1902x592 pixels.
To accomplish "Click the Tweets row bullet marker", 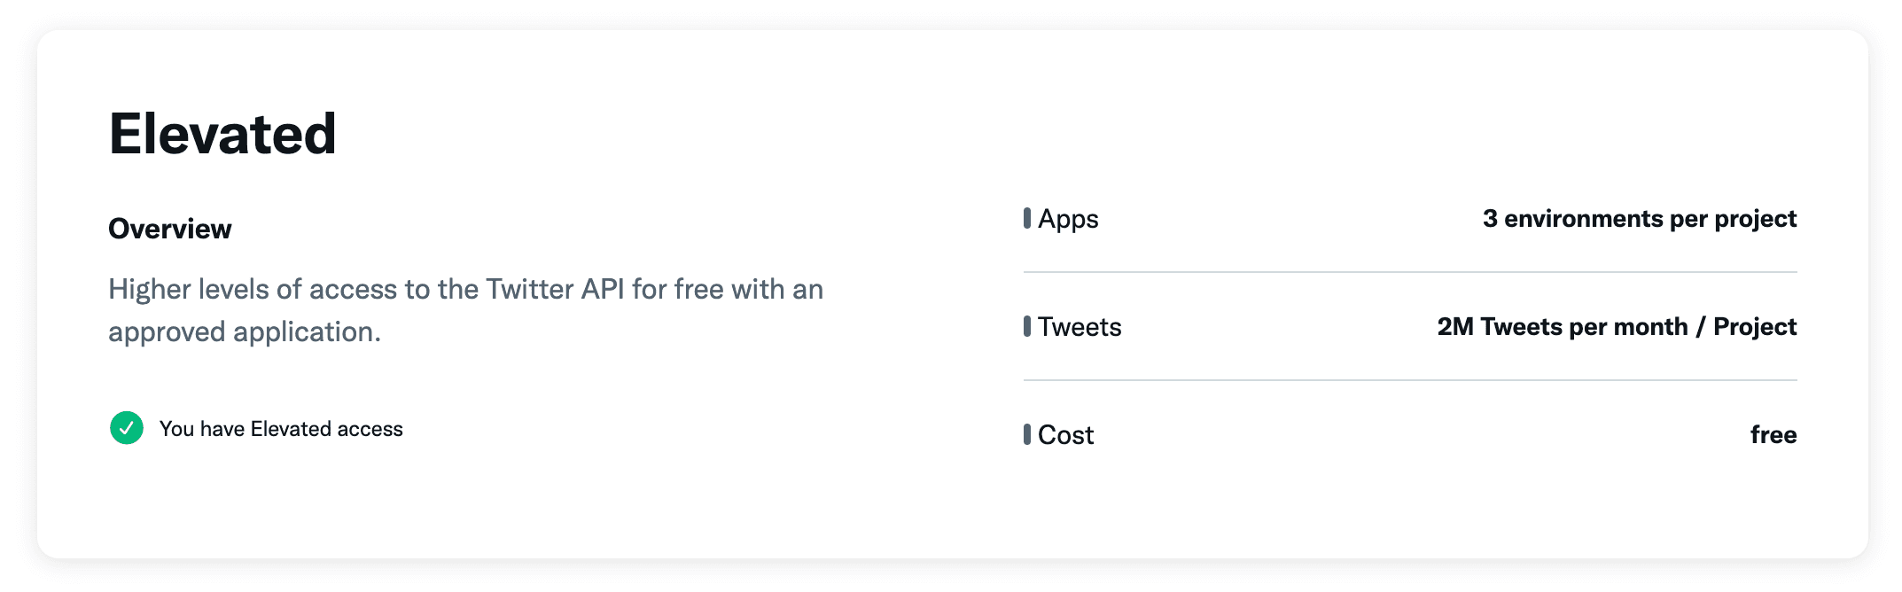I will (x=1027, y=326).
